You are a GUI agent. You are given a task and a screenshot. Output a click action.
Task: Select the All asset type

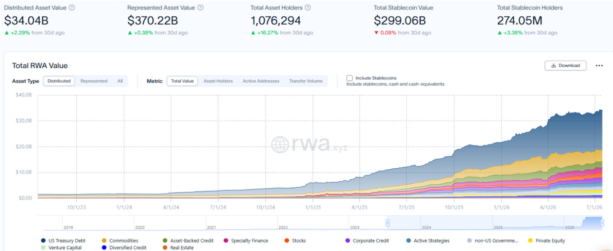point(120,81)
